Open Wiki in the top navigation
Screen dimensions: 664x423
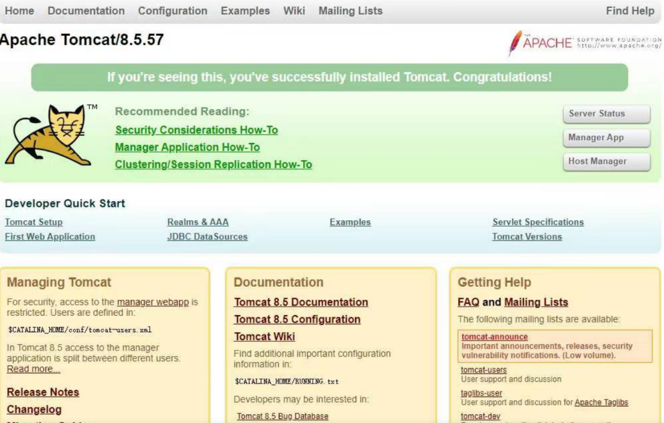[294, 11]
